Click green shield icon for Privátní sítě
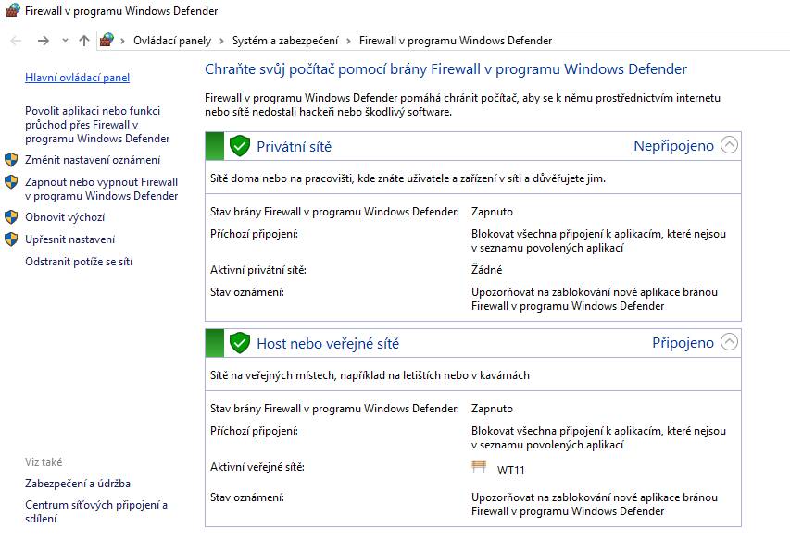The image size is (790, 540). tap(240, 146)
